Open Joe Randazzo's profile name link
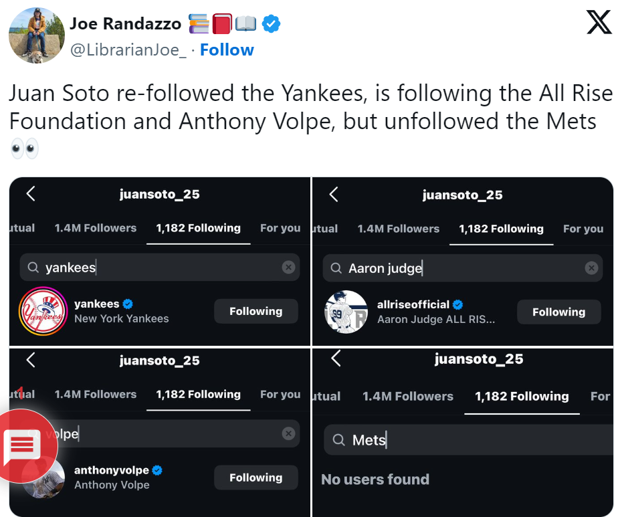This screenshot has width=620, height=517. (126, 24)
